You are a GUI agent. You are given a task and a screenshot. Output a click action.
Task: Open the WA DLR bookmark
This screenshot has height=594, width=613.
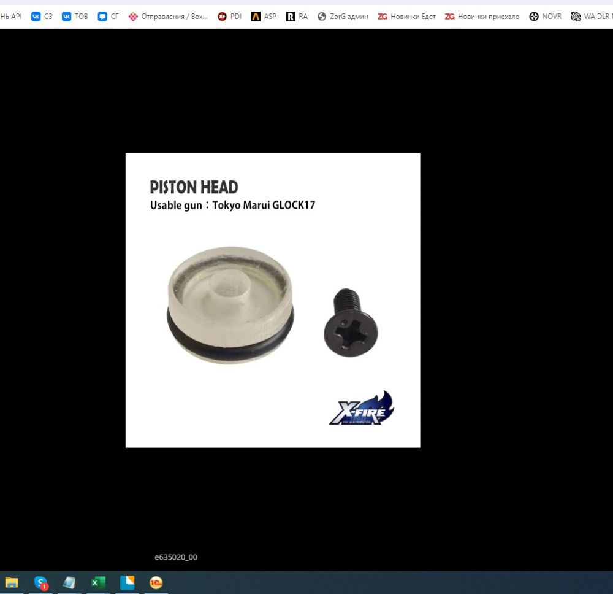pos(592,17)
